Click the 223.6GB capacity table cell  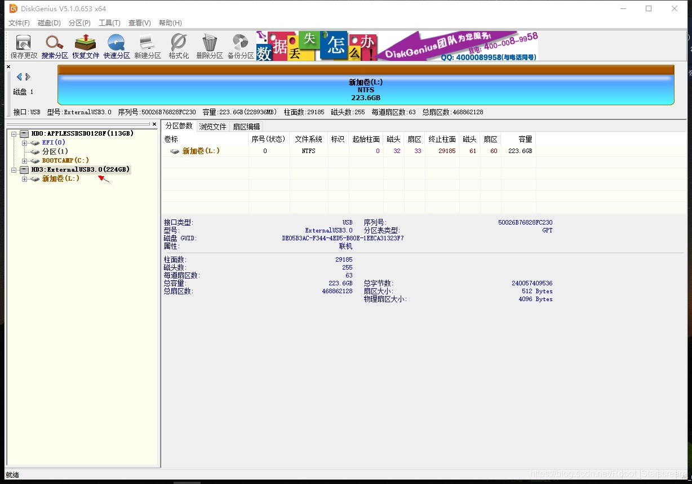[x=520, y=151]
